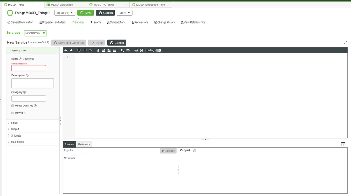The height and width of the screenshot is (196, 351).
Task: Open the View Relationships tab
Action: (x=193, y=23)
